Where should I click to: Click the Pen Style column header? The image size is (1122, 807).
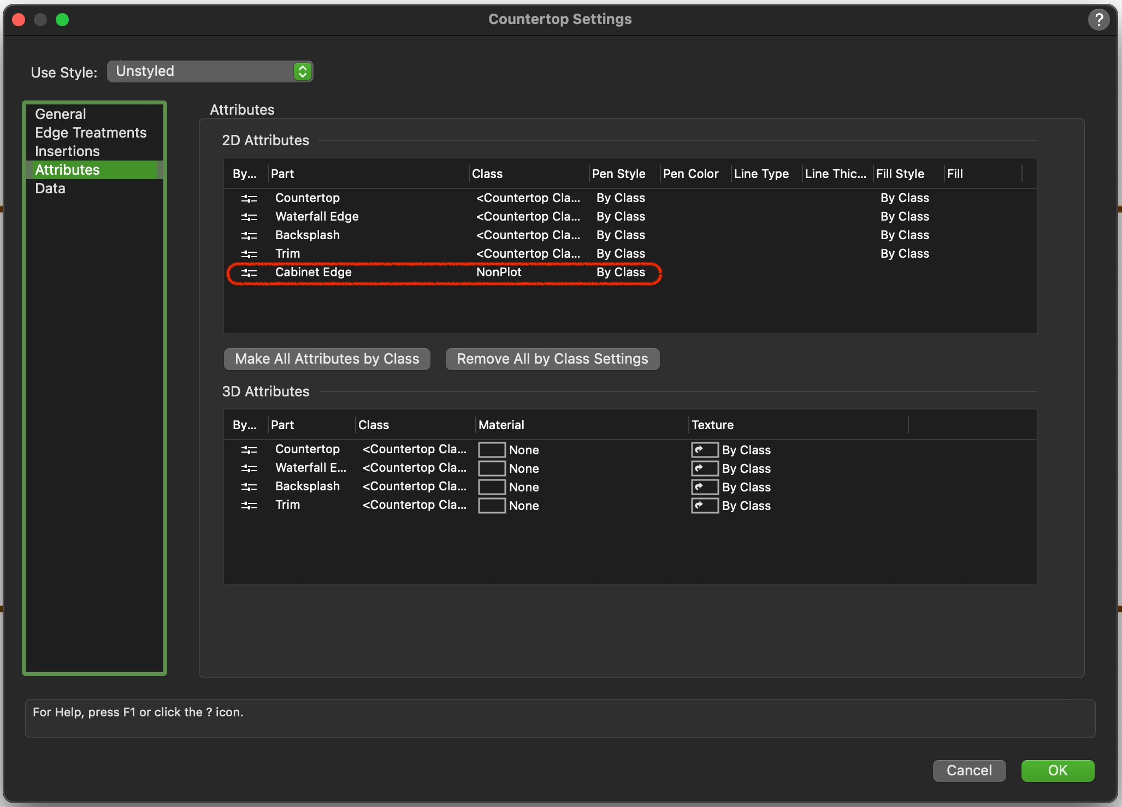[x=619, y=174]
